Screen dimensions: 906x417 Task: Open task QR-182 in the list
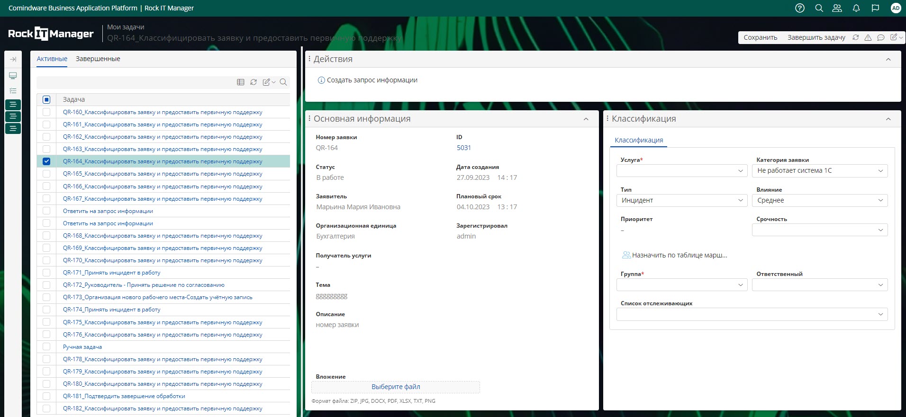point(163,408)
